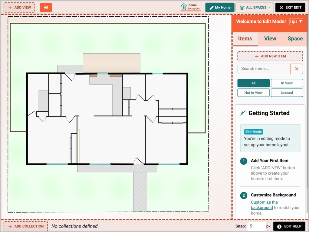The width and height of the screenshot is (309, 232).
Task: Switch to the View tab
Action: 270,39
